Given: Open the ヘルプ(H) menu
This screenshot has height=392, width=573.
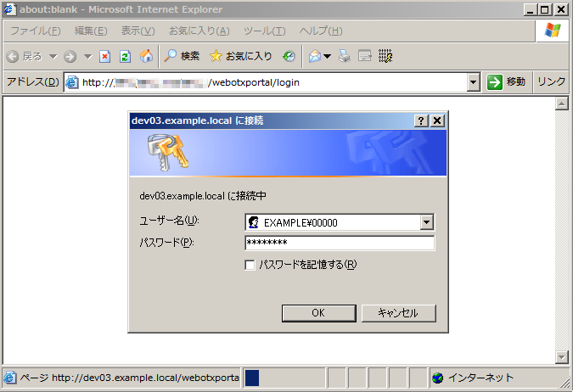Looking at the screenshot, I should (x=321, y=31).
